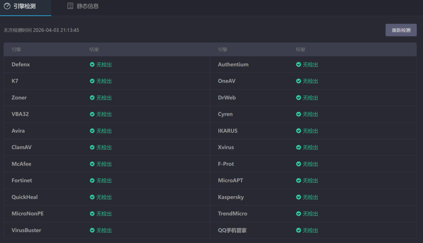Screen dimensions: 423x243
Task: Click green check icon in QQ手机管家 row
Action: pyautogui.click(x=298, y=230)
